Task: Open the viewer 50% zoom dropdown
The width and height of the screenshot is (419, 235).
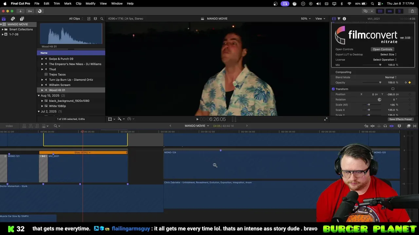Action: [x=306, y=19]
